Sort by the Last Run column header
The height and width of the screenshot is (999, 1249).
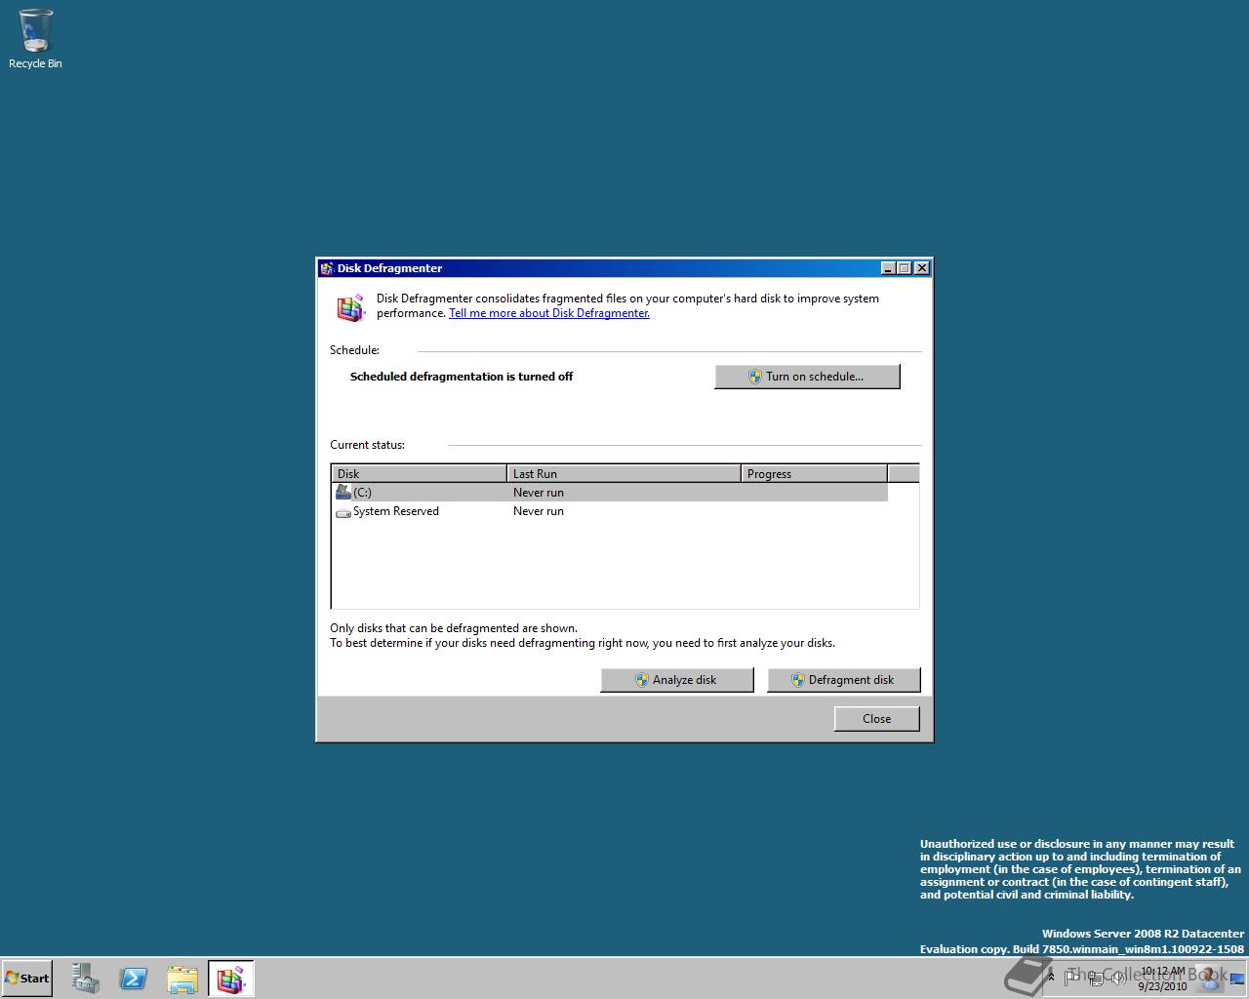(624, 474)
